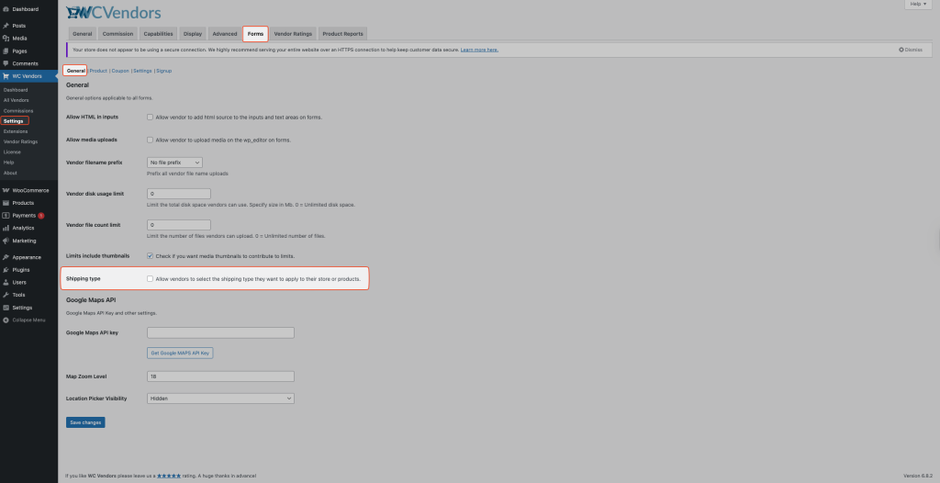
Task: Open the Signup forms sub-section
Action: point(163,71)
